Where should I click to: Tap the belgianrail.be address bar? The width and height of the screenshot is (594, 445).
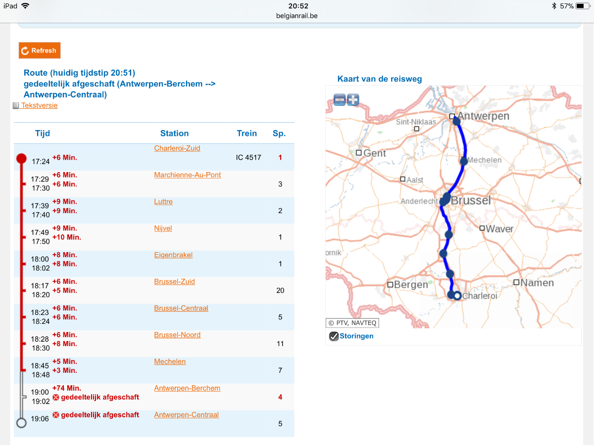tap(297, 15)
